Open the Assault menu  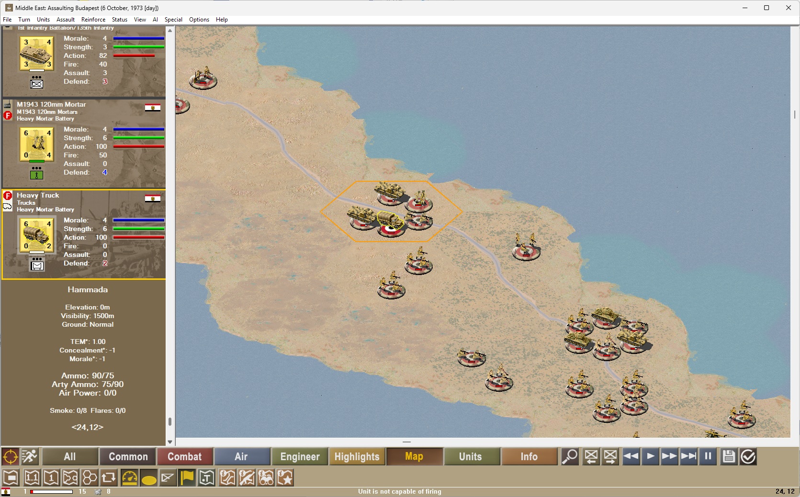coord(66,20)
